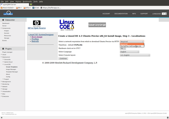Click the buffer icon in the status bar
The image size is (169, 119).
[168, 118]
